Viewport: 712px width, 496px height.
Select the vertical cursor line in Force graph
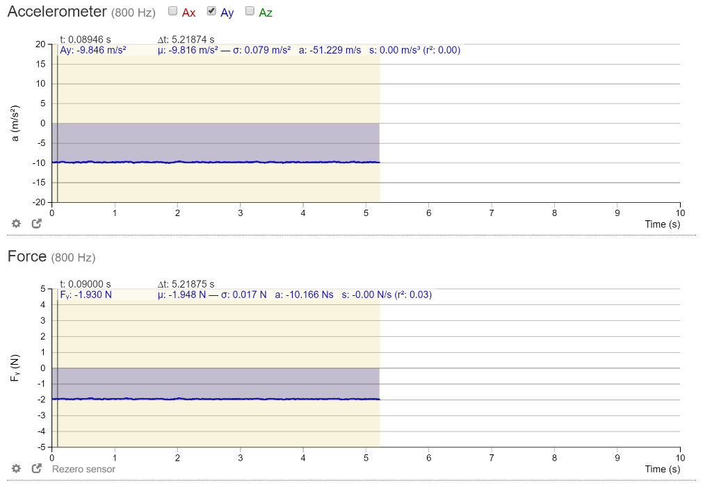click(x=58, y=368)
